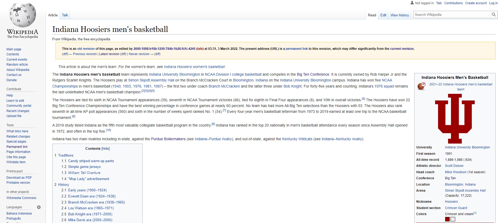Hide the Contents table with hide toggle
The height and width of the screenshot is (223, 498).
point(106,149)
